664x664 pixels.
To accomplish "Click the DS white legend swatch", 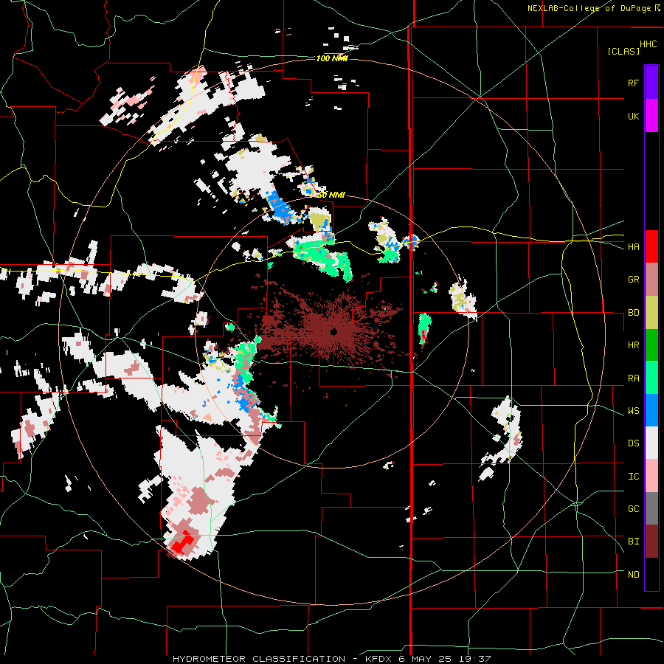I will click(651, 443).
